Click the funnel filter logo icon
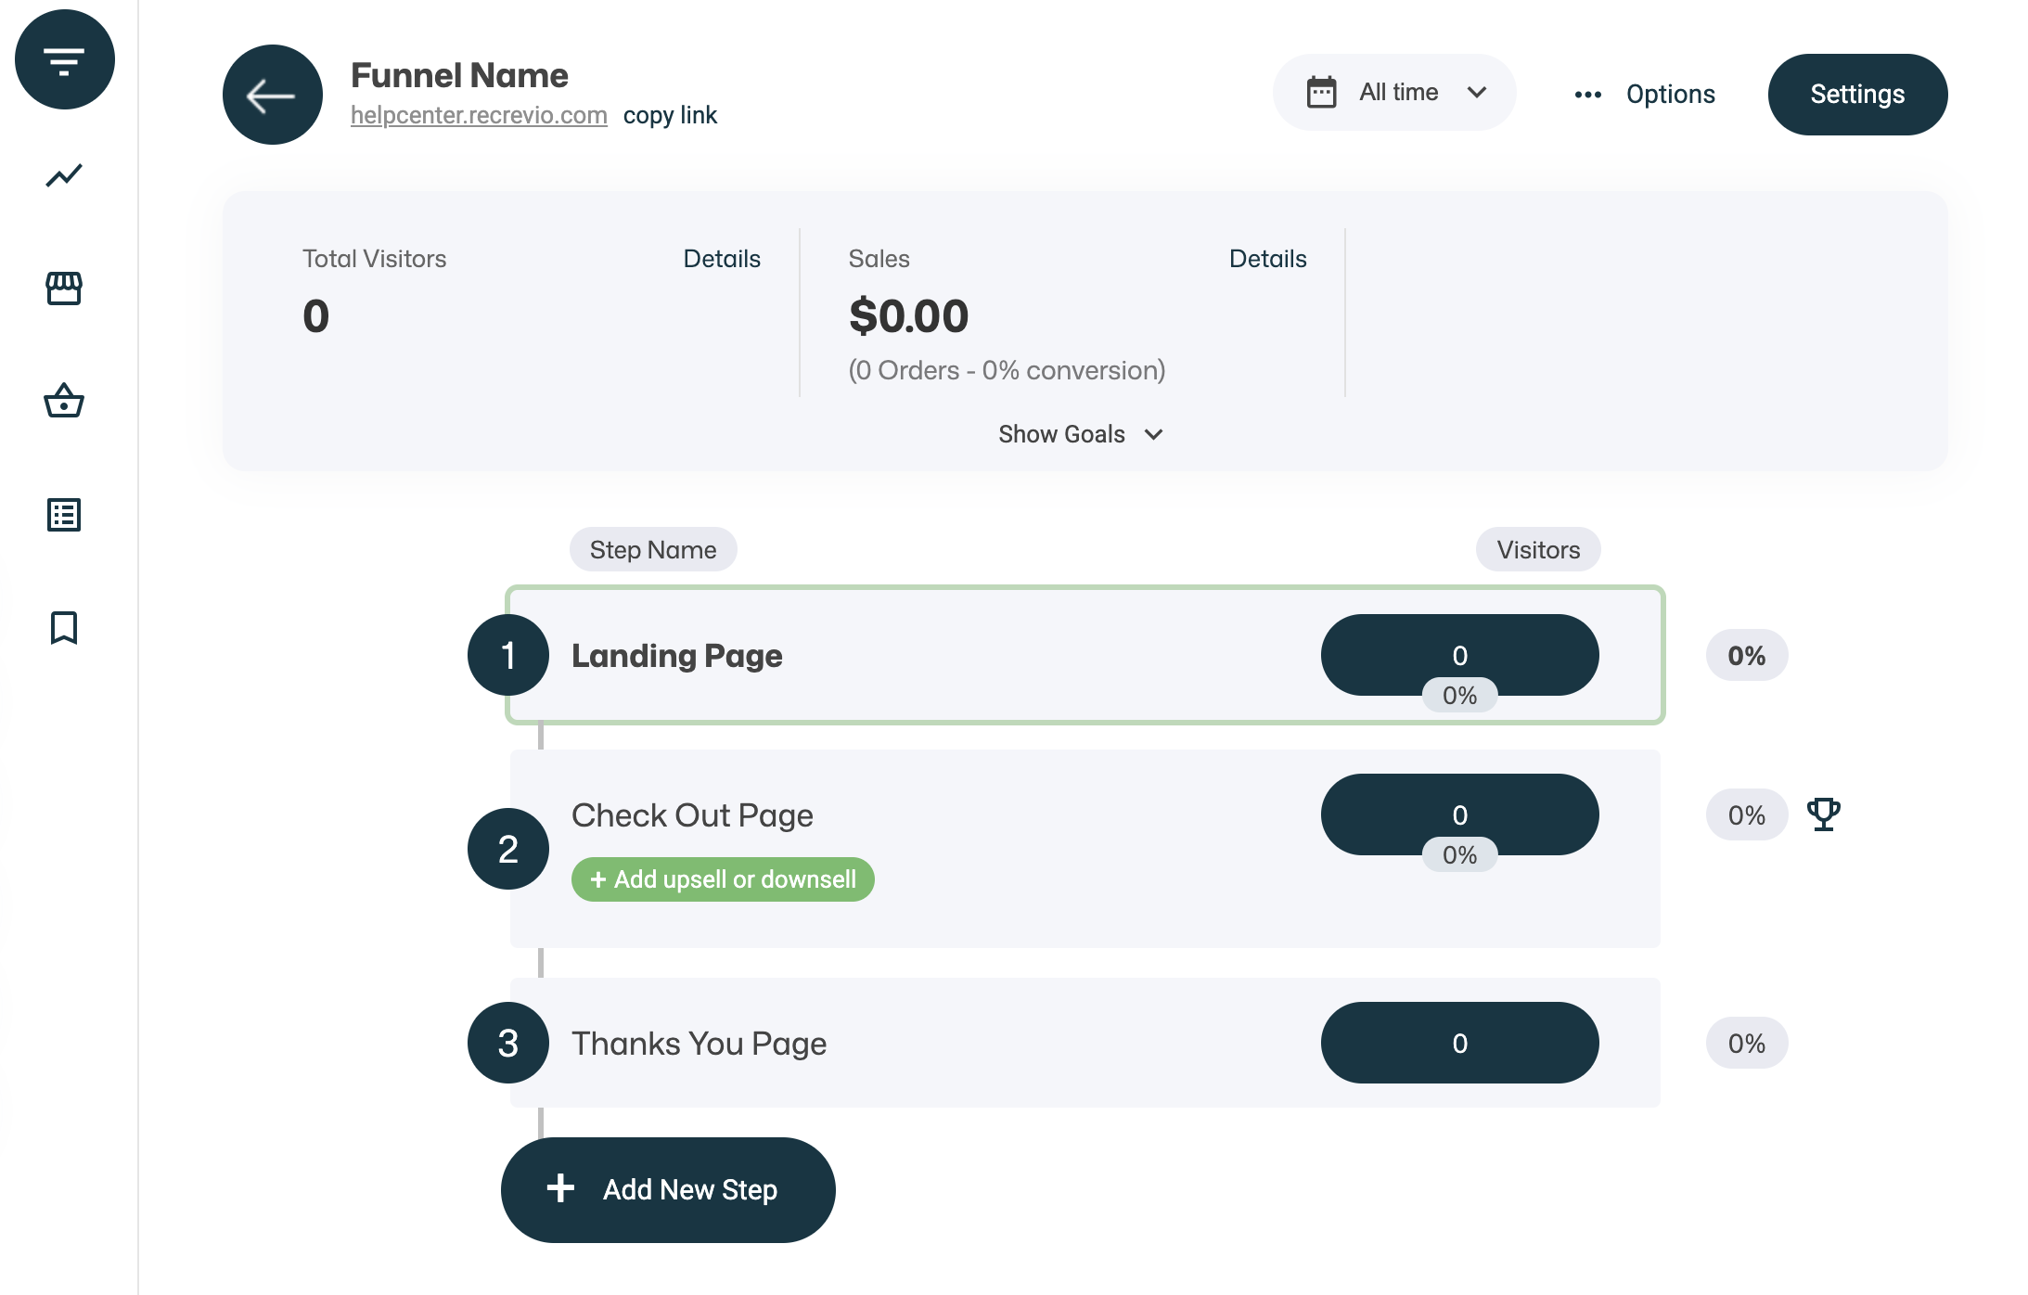Image resolution: width=2028 pixels, height=1295 pixels. (x=64, y=60)
